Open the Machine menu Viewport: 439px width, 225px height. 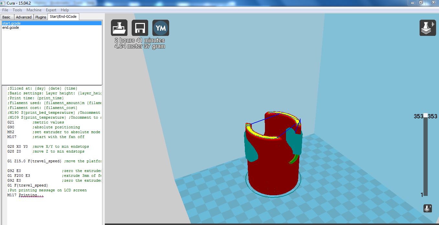(x=34, y=10)
